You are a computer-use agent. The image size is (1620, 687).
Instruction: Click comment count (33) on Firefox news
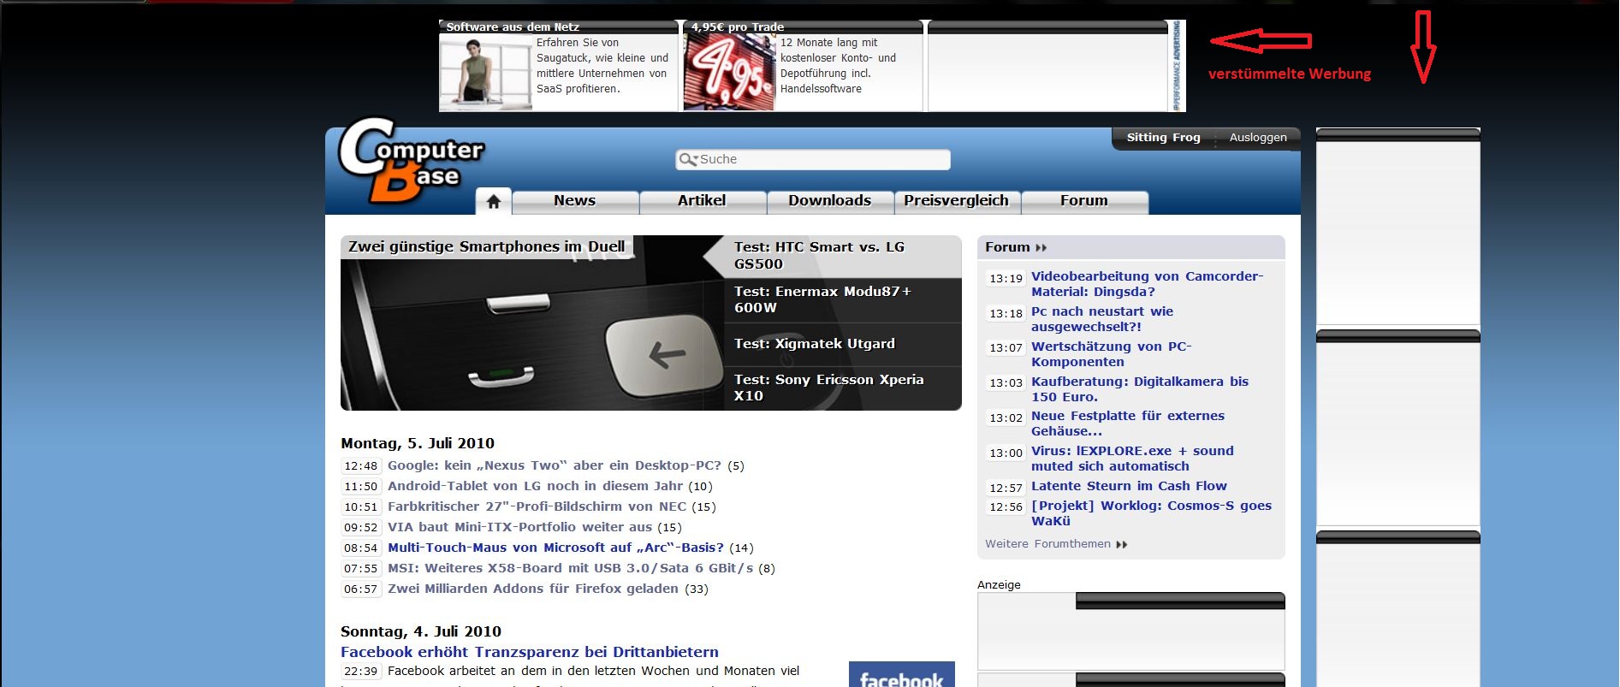[697, 589]
